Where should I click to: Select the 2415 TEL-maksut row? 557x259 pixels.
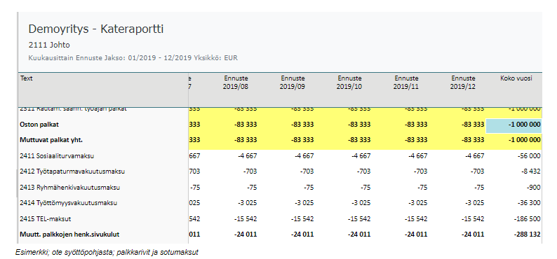click(x=281, y=219)
